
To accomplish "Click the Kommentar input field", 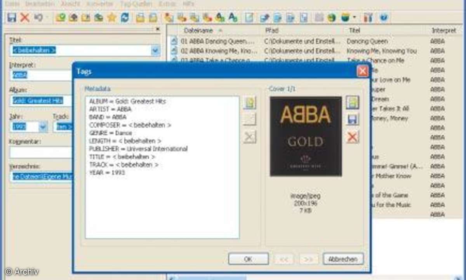I will [42, 152].
